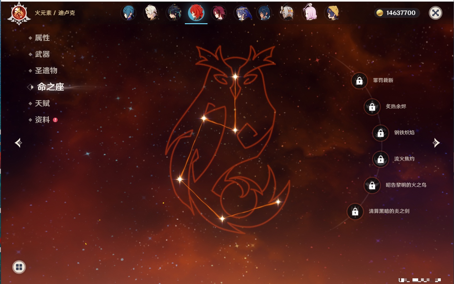454x284 pixels.
Task: Open 昭告黎明的火之鸟 constellation entry
Action: pos(372,185)
